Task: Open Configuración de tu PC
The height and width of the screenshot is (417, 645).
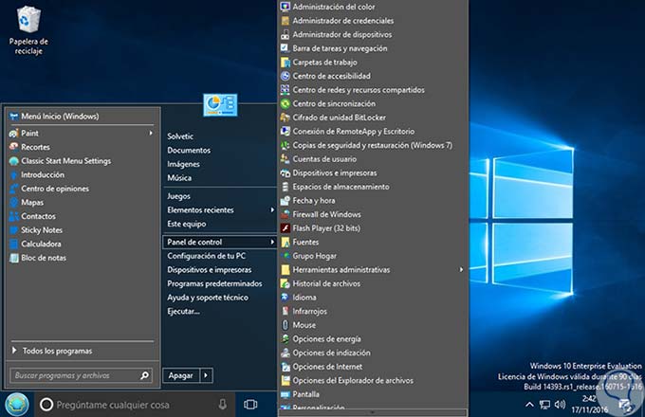Action: point(207,256)
